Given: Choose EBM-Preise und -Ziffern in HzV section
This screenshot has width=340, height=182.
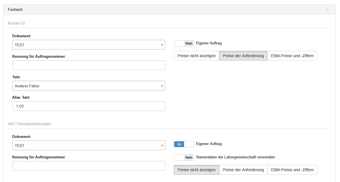Looking at the screenshot, I should 292,170.
